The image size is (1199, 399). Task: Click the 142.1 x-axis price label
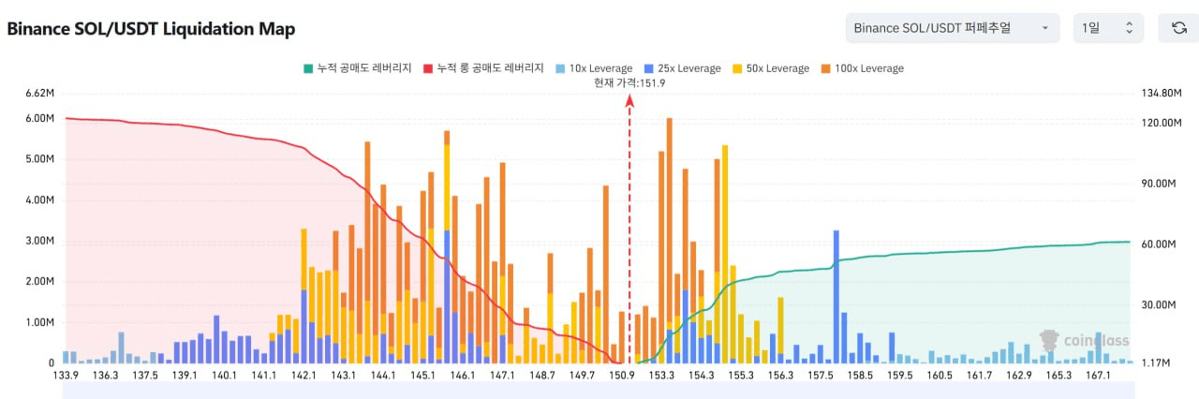tap(303, 376)
